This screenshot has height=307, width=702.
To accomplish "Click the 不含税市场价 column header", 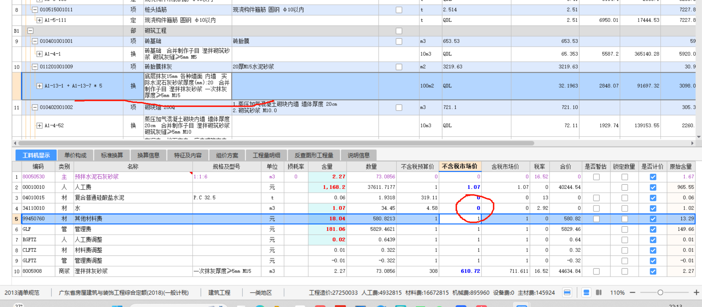I will pyautogui.click(x=460, y=166).
